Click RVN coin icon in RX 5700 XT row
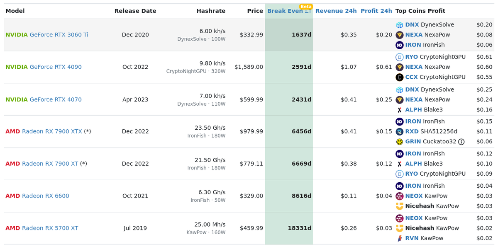498x249 pixels. click(x=400, y=238)
